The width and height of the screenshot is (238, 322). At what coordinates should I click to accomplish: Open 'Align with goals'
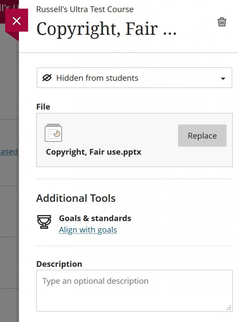pos(88,230)
